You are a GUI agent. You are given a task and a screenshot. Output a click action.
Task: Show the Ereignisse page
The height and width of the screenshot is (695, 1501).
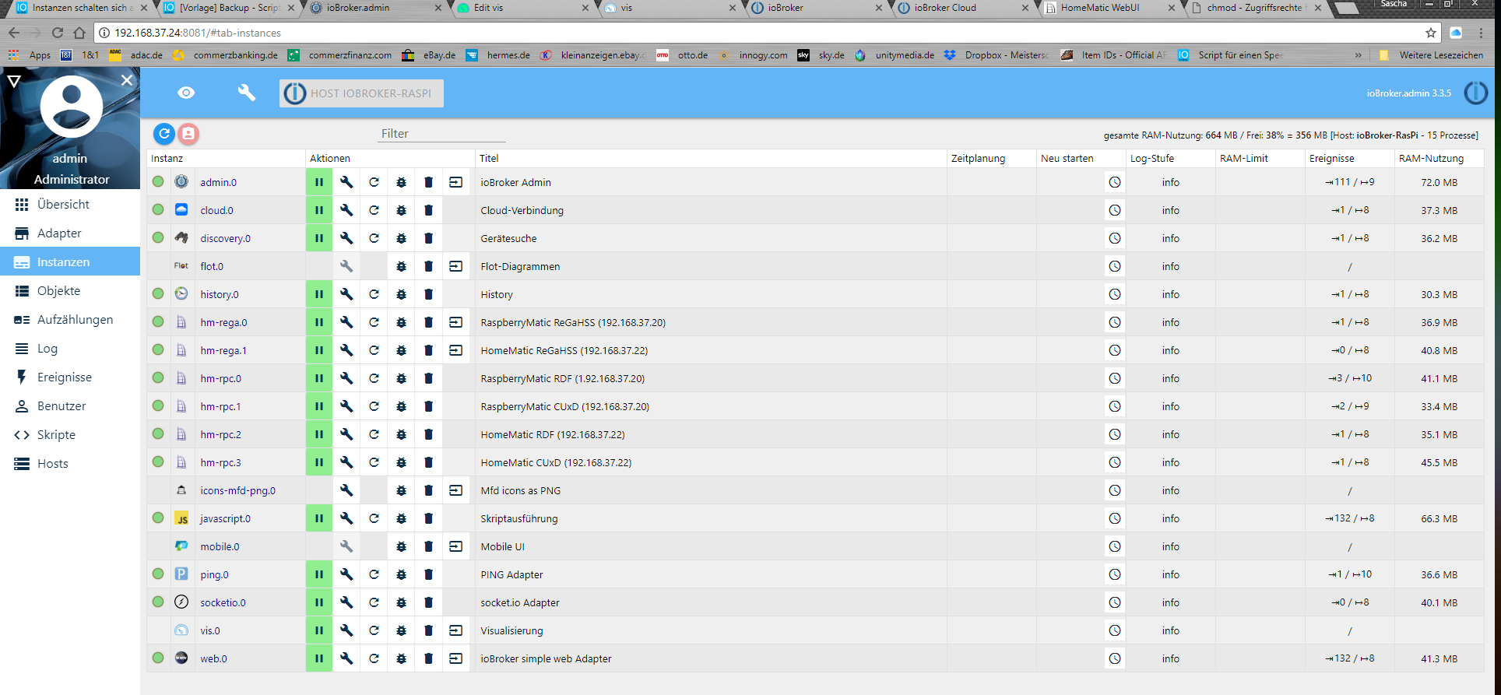[70, 377]
